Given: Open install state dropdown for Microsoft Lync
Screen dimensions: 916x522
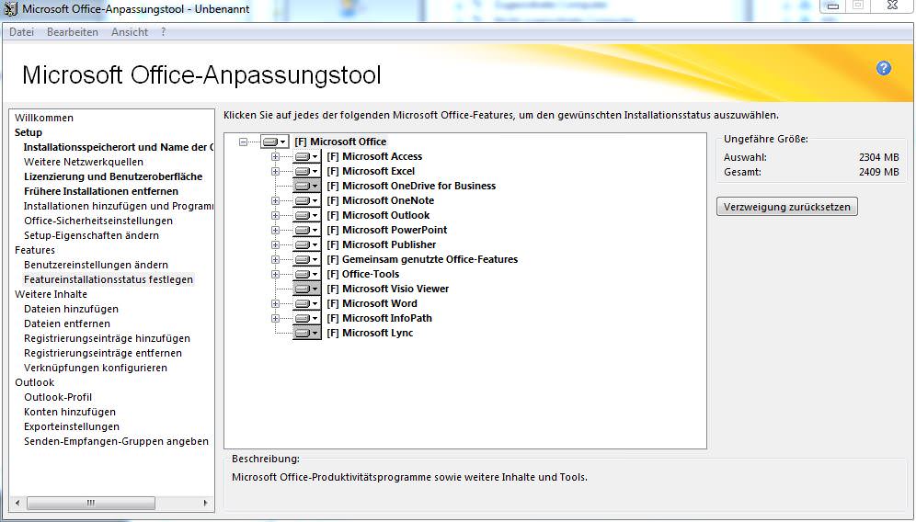Looking at the screenshot, I should pyautogui.click(x=306, y=333).
